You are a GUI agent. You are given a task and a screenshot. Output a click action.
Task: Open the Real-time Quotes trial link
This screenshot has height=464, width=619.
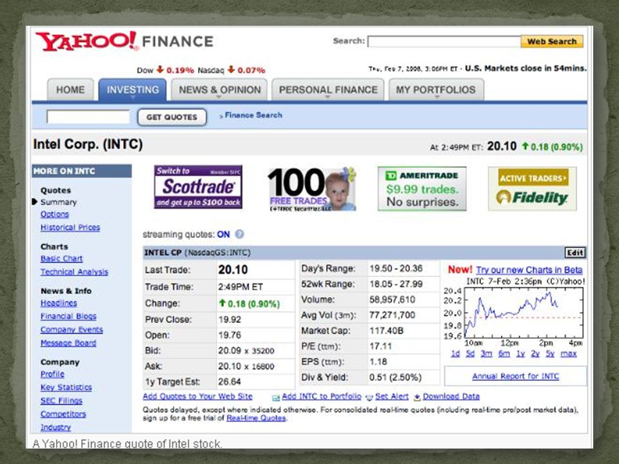click(256, 418)
